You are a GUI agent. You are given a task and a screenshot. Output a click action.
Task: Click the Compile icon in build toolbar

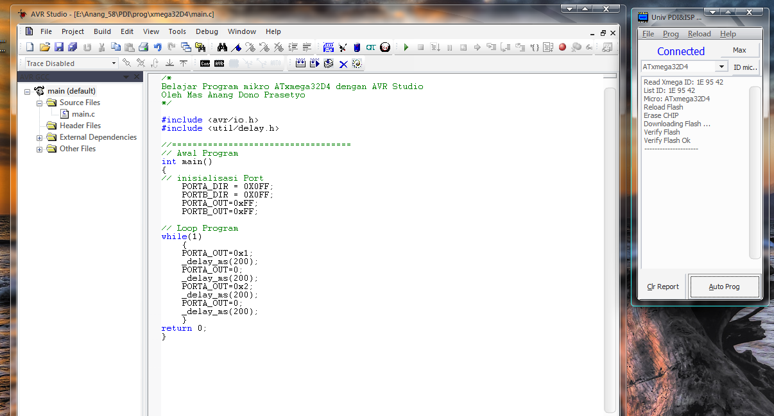pos(329,63)
